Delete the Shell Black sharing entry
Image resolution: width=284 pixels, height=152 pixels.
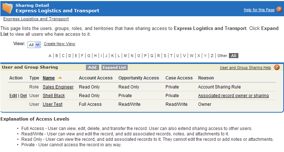24,96
